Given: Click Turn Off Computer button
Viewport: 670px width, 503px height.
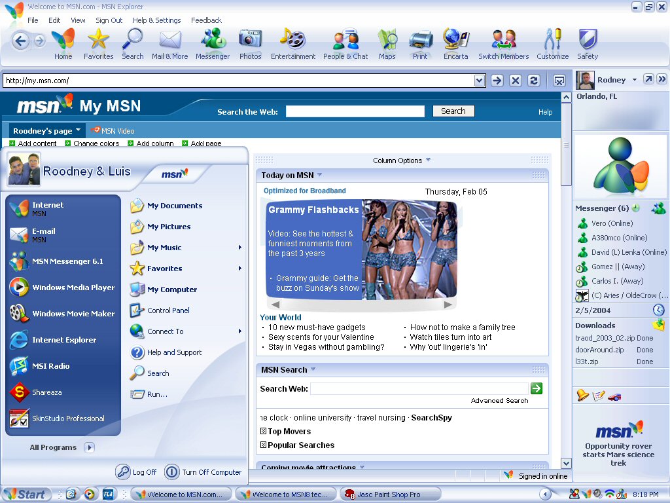Looking at the screenshot, I should pyautogui.click(x=203, y=472).
